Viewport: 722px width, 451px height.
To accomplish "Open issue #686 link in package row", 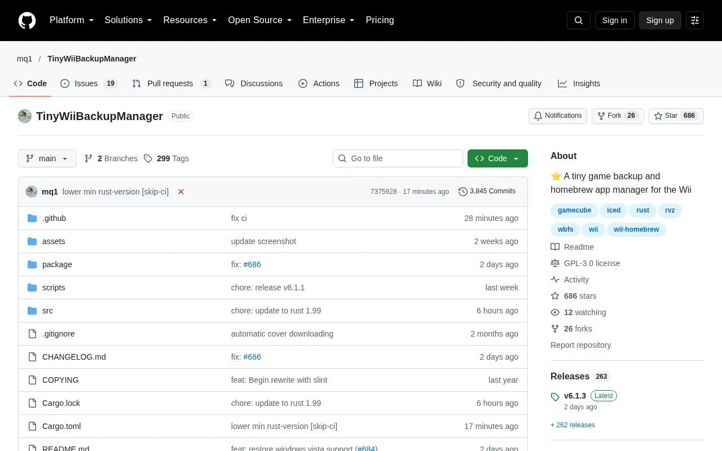I will coord(252,264).
